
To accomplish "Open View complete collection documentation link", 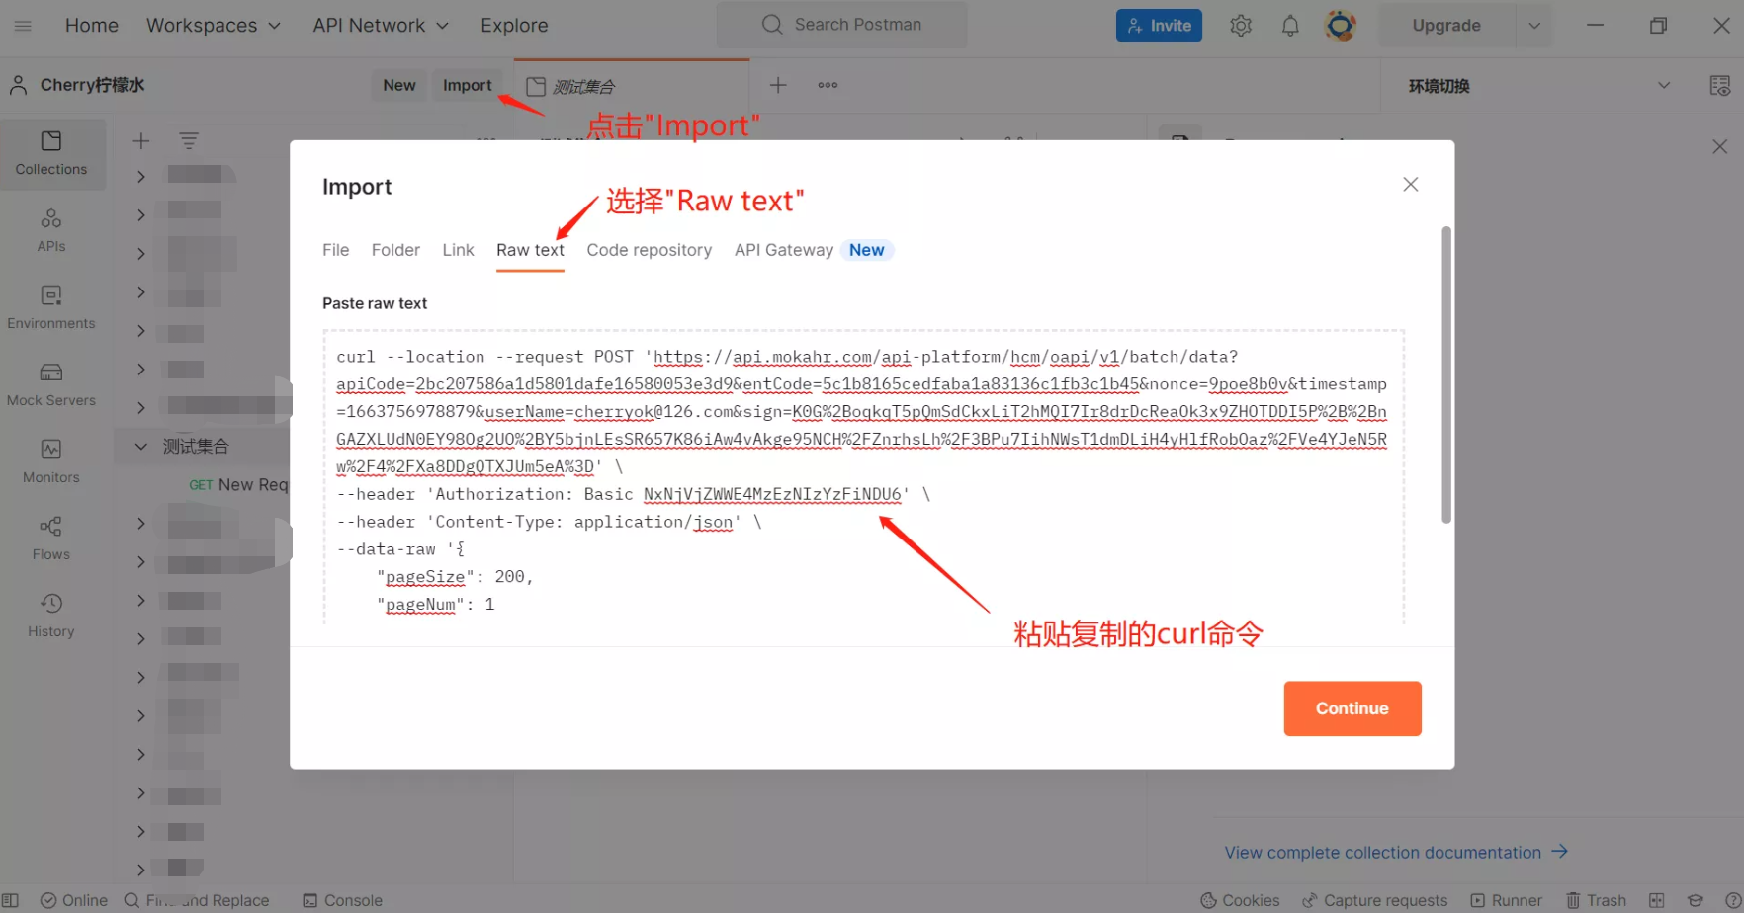I will 1396,852.
